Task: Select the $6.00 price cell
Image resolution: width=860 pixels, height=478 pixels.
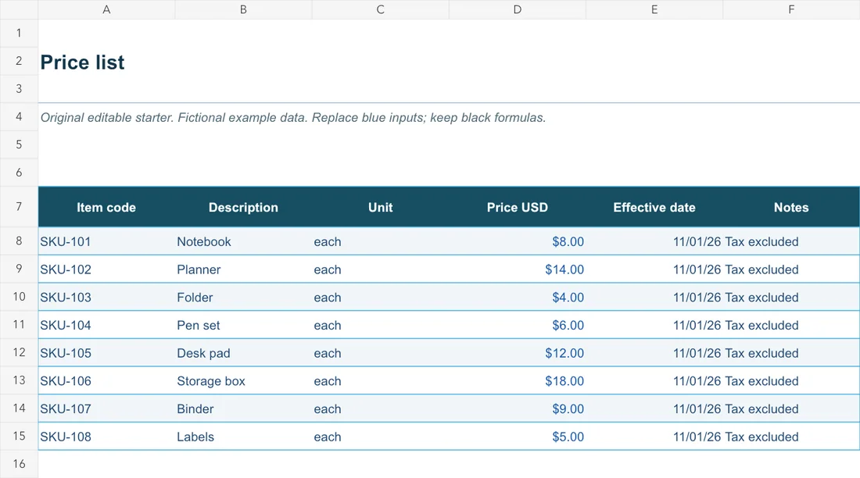Action: 518,325
